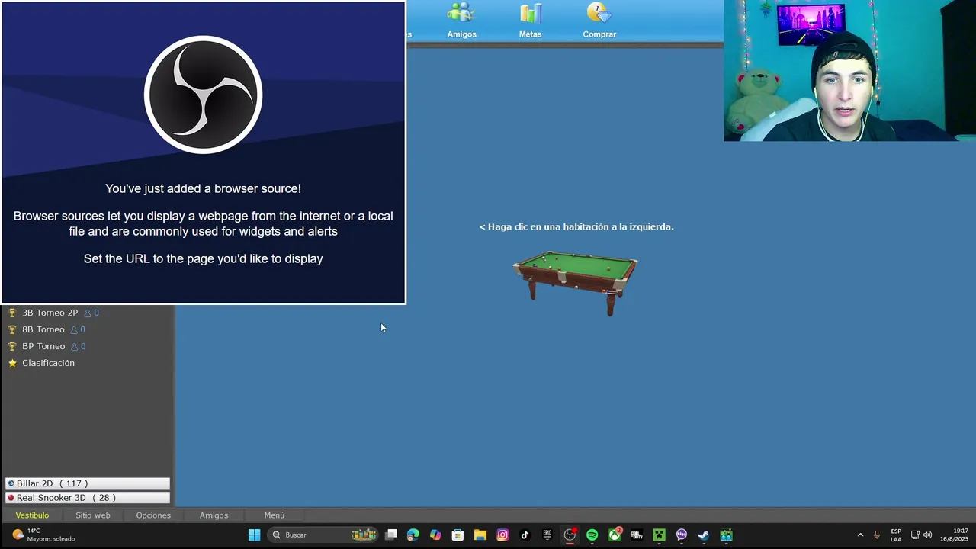The width and height of the screenshot is (976, 549).
Task: Switch to the bottom Amigos tab
Action: (x=213, y=515)
